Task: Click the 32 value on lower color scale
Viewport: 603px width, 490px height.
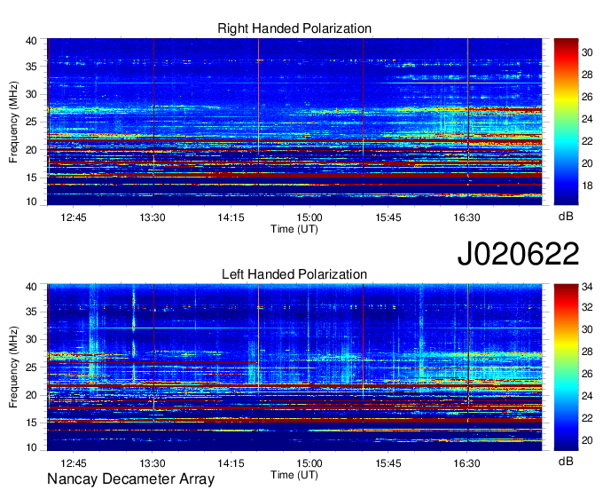Action: click(x=587, y=307)
